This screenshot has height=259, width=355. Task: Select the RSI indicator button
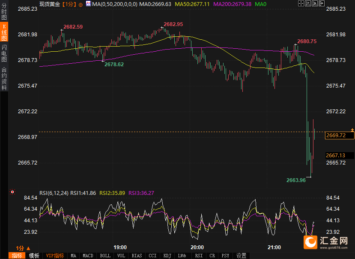click(199, 256)
